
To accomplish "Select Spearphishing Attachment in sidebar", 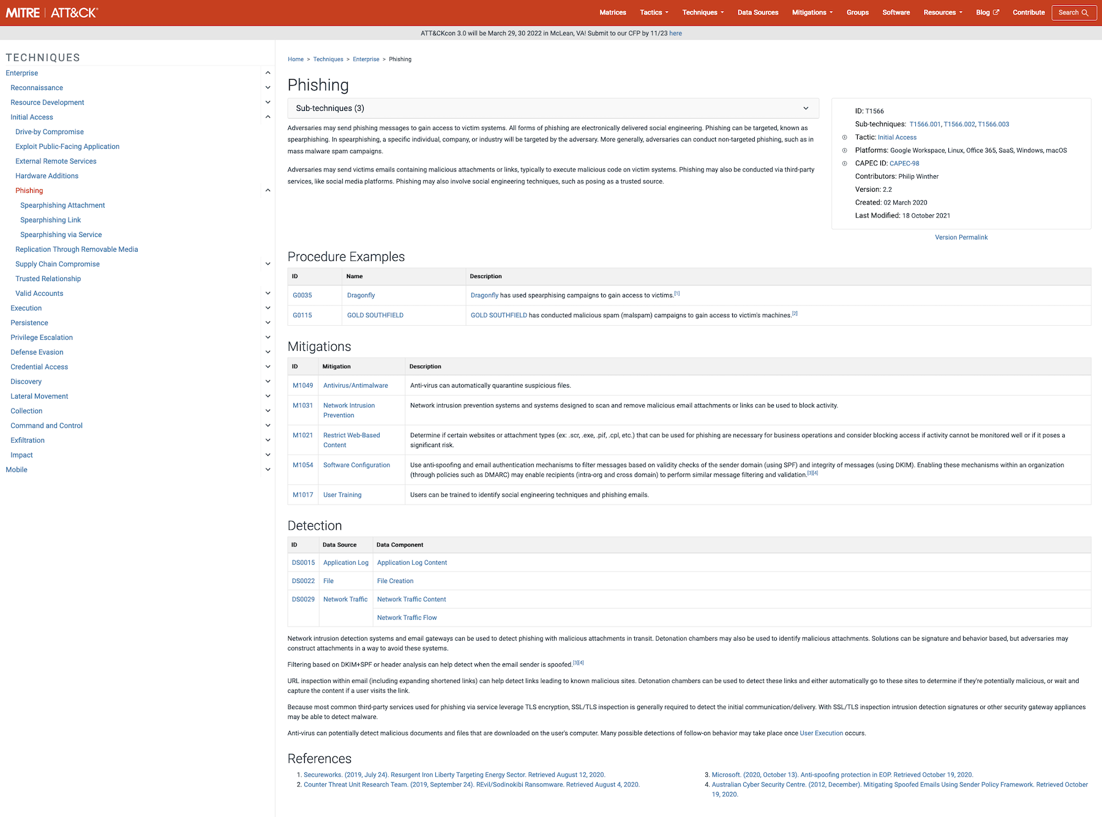I will pyautogui.click(x=62, y=205).
